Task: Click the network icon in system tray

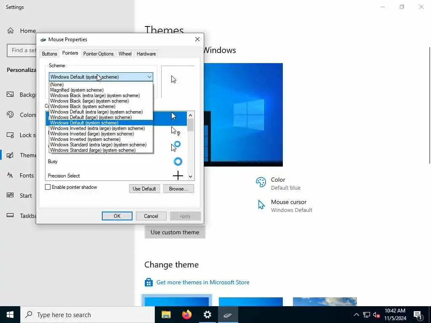Action: tap(367, 315)
